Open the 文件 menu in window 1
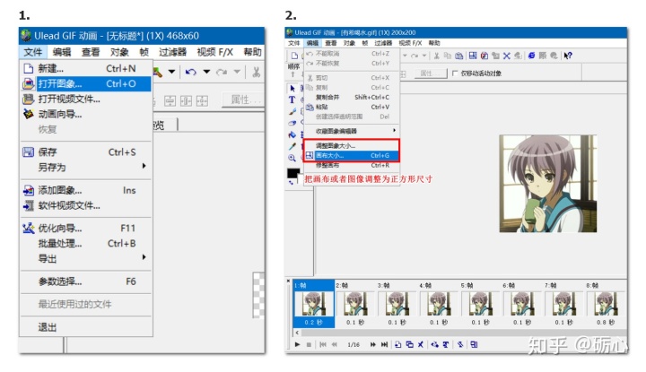 coord(32,52)
